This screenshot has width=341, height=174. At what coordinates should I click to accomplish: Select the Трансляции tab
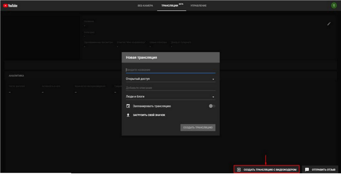[171, 5]
